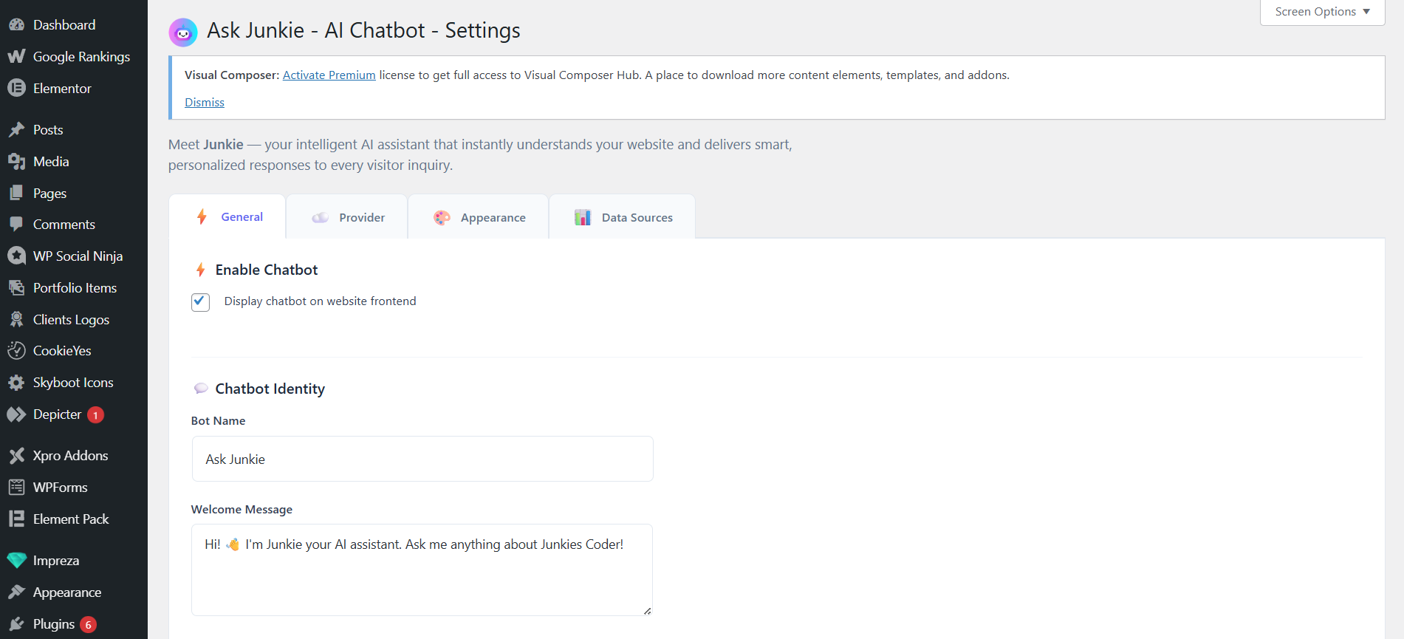The width and height of the screenshot is (1404, 639).
Task: Open CookieYes via its cookie icon
Action: pyautogui.click(x=16, y=351)
